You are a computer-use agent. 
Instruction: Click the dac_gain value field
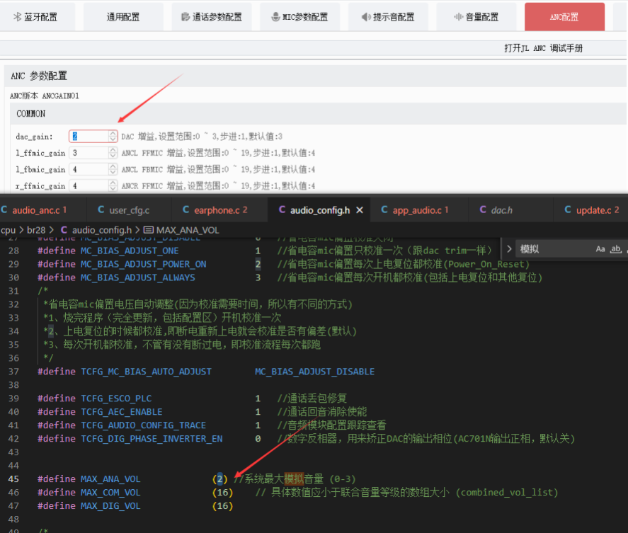click(89, 137)
